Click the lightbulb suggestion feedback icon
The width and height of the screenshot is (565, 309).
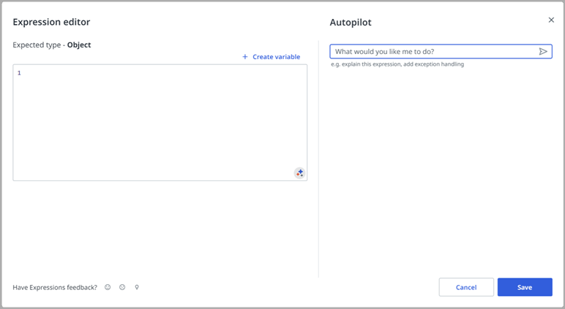pos(137,287)
